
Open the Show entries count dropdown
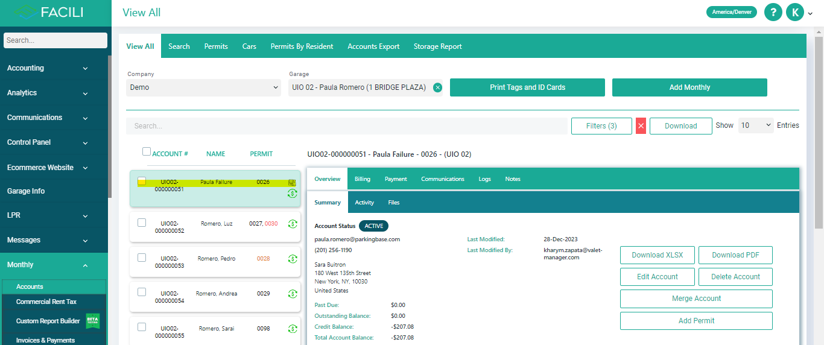(756, 125)
